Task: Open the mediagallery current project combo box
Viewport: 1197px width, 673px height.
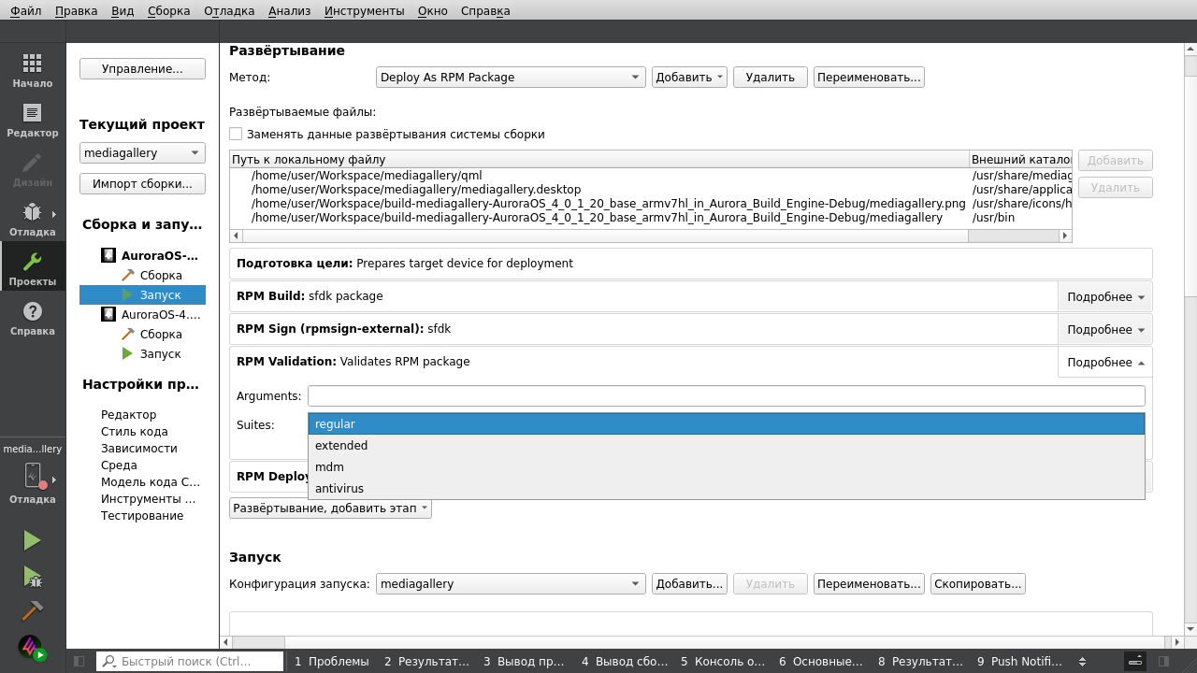Action: click(x=142, y=153)
